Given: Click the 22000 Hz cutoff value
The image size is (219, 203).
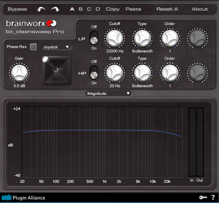Looking at the screenshot, I should 115,51.
